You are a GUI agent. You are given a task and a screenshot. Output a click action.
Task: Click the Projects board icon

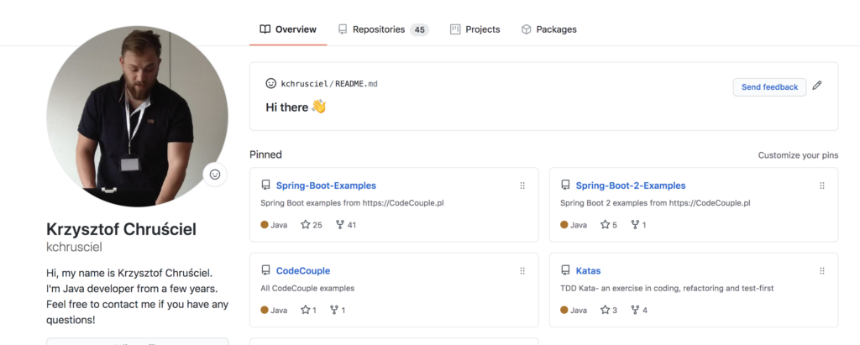455,29
